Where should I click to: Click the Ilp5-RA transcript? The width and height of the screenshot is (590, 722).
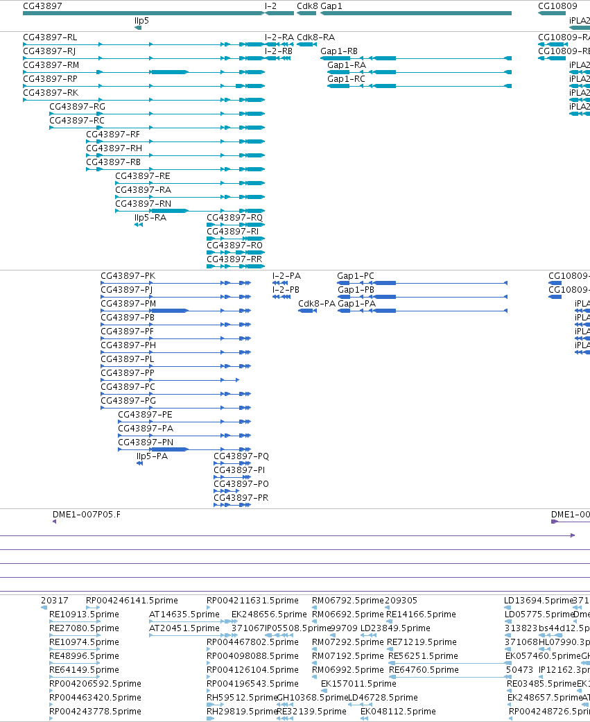pos(139,225)
